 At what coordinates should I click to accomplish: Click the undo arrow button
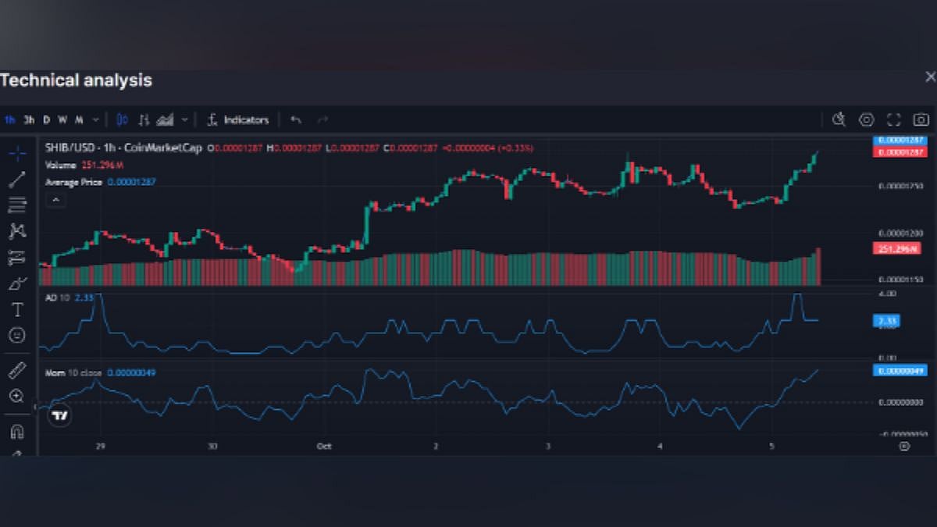296,120
